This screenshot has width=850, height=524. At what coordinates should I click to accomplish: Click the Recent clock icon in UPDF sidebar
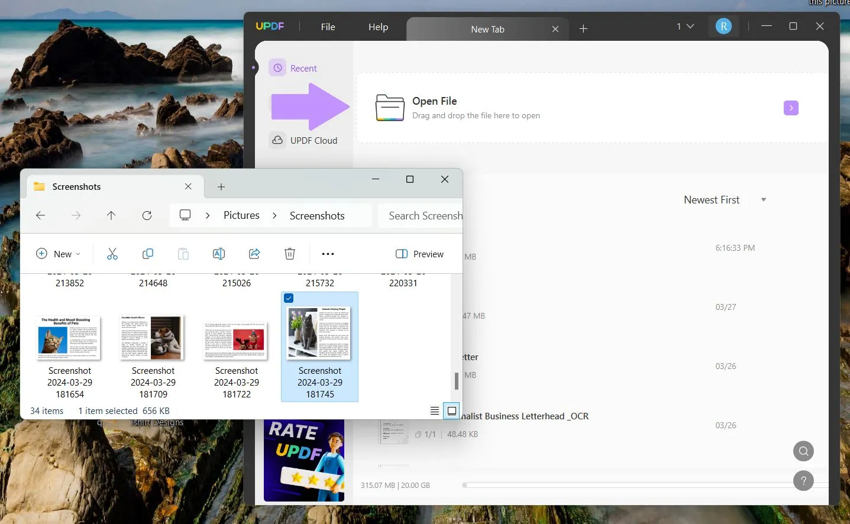[277, 68]
